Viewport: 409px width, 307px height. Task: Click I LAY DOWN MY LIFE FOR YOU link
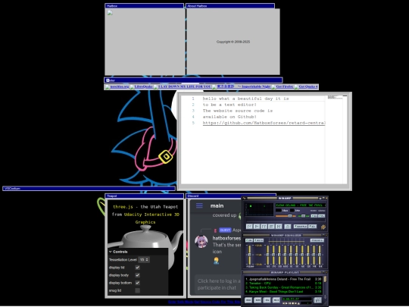pos(183,86)
